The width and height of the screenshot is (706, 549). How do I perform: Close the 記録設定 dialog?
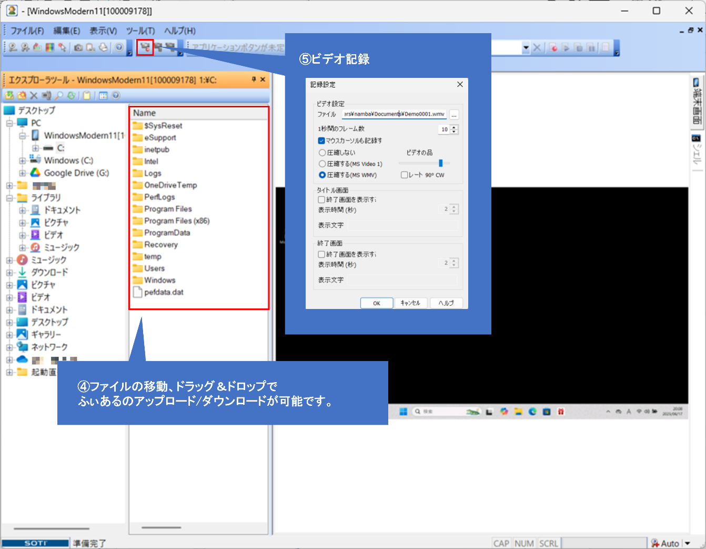pos(460,84)
